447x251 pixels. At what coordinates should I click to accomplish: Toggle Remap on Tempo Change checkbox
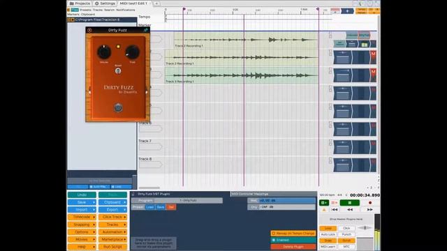[293, 234]
